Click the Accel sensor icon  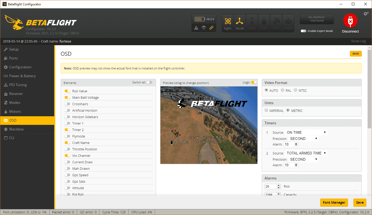pos(240,23)
